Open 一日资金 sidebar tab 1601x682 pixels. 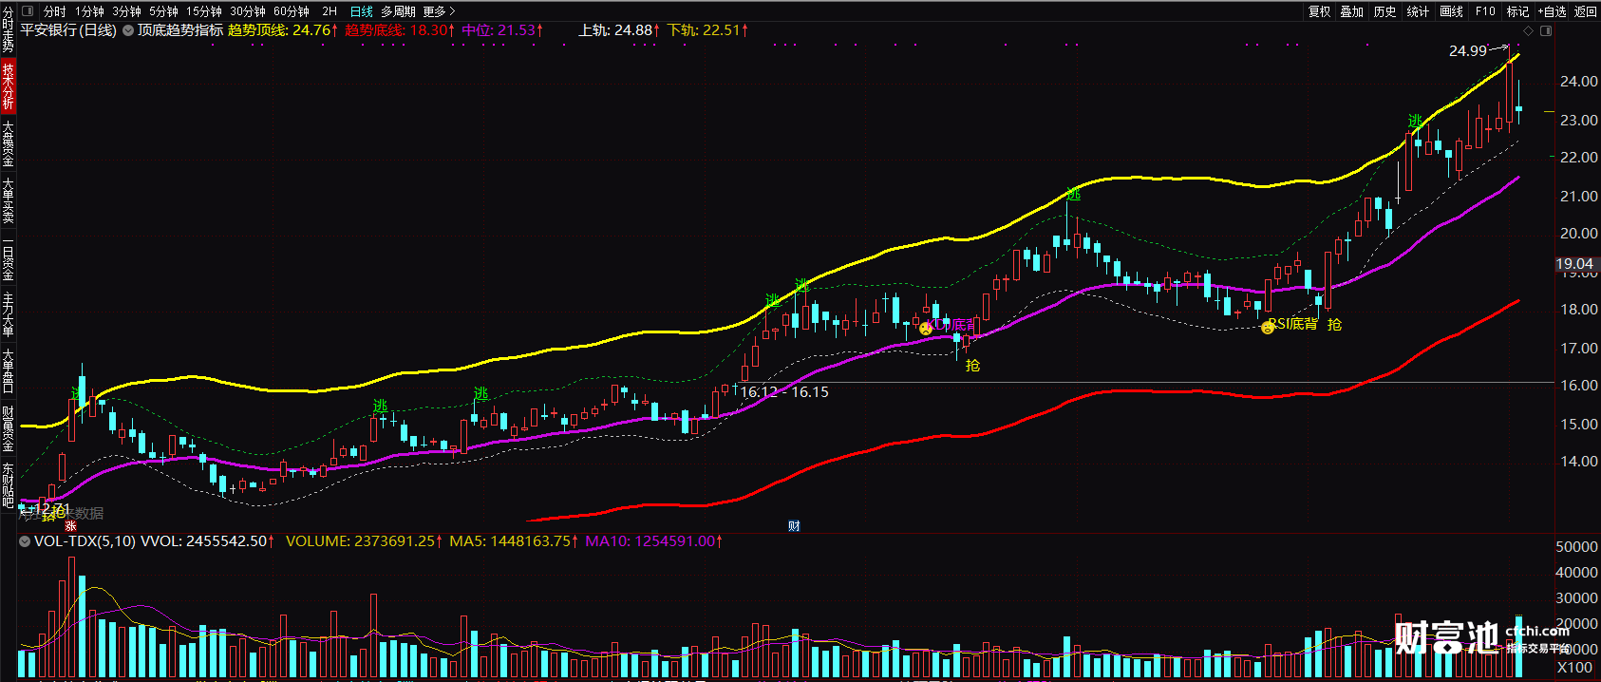tap(8, 257)
